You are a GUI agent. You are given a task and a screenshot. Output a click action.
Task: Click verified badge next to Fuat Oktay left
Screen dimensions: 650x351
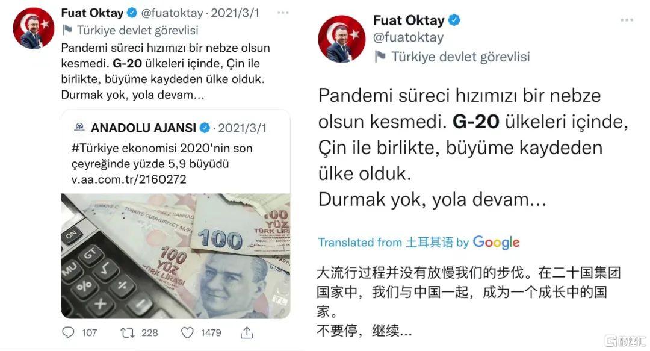coord(132,13)
